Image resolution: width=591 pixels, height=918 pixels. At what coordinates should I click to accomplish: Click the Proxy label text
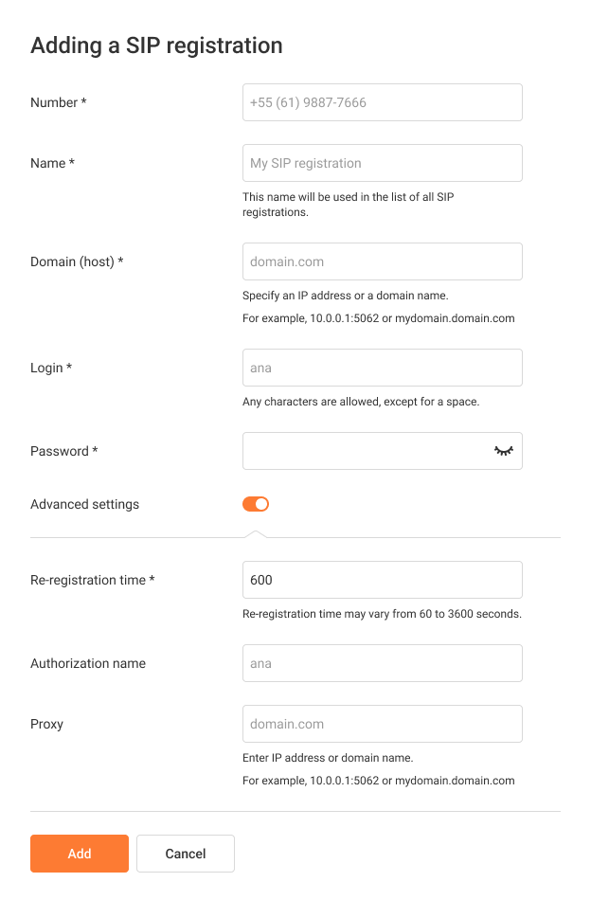point(46,724)
